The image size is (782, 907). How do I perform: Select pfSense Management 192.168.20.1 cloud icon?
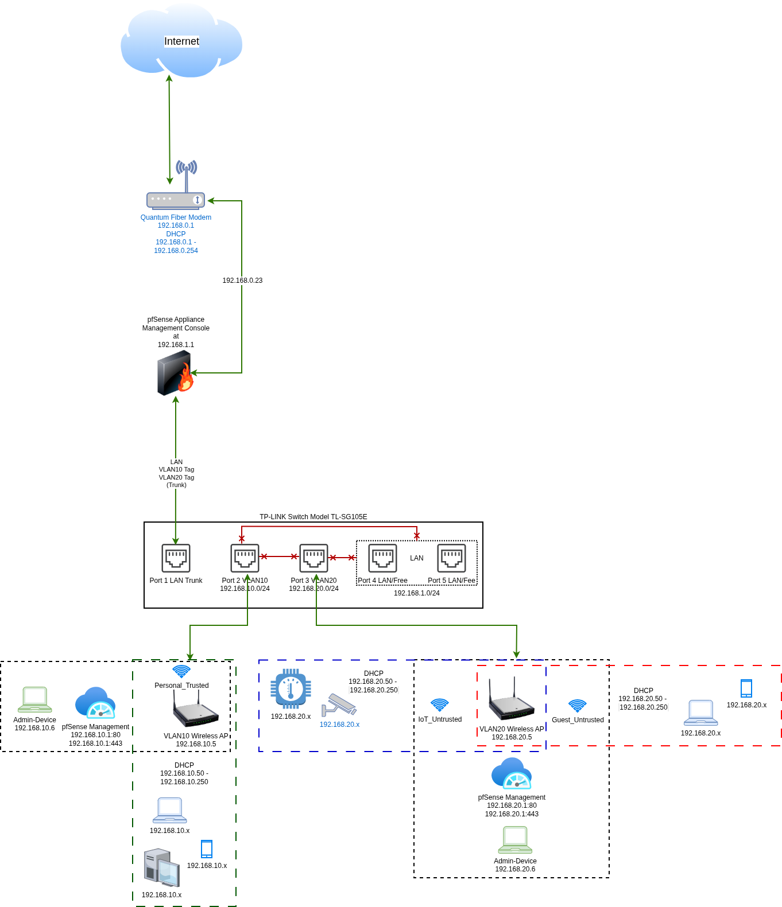512,773
